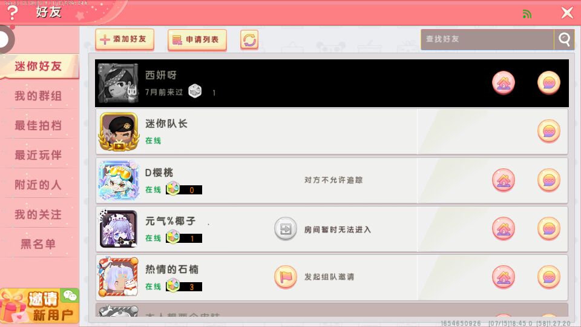
Task: Click the 添加好友 button
Action: pos(125,39)
